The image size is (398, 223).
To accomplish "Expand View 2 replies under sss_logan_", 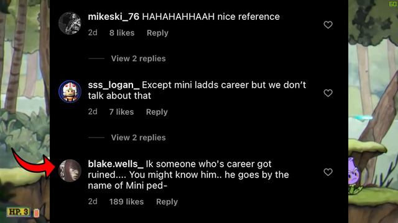I will point(138,138).
